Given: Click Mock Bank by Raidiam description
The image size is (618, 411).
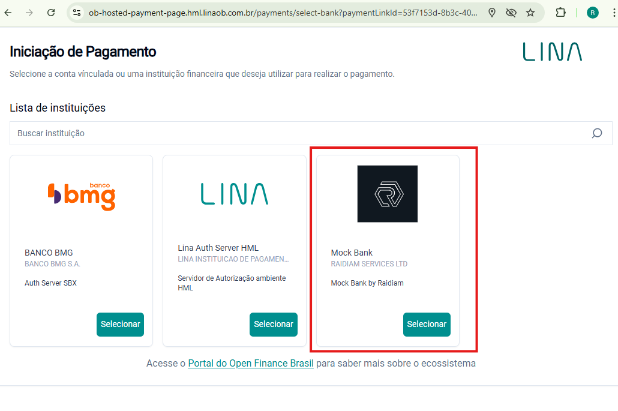Looking at the screenshot, I should (367, 283).
